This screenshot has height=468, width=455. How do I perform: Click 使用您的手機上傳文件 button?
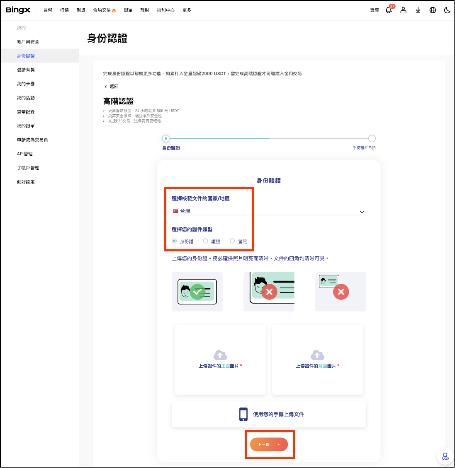click(x=269, y=414)
